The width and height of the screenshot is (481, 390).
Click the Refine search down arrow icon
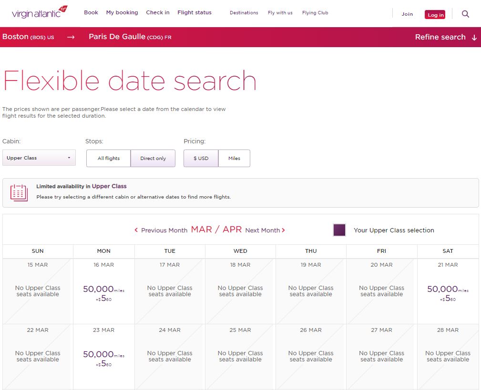click(474, 37)
